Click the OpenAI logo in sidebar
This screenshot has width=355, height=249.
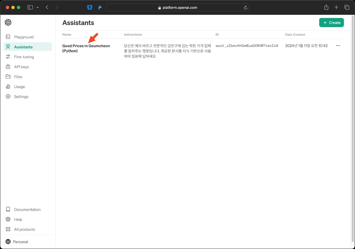click(x=8, y=22)
